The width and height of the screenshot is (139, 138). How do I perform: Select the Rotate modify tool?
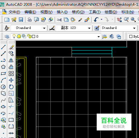(11, 87)
